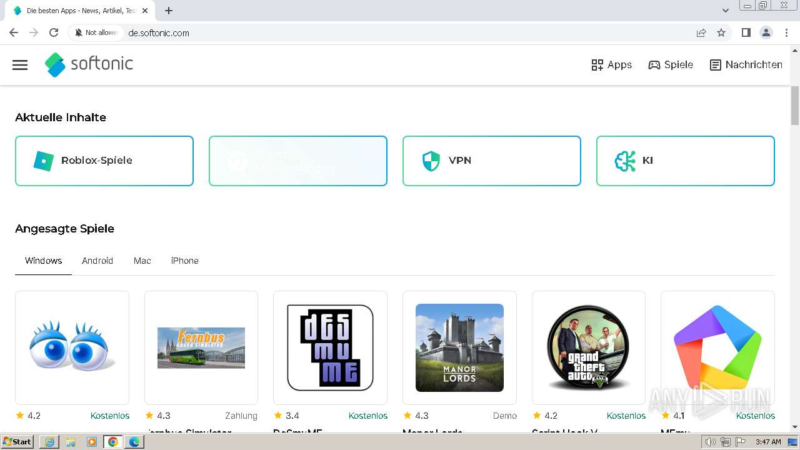
Task: Click the KI brain icon
Action: pos(625,161)
